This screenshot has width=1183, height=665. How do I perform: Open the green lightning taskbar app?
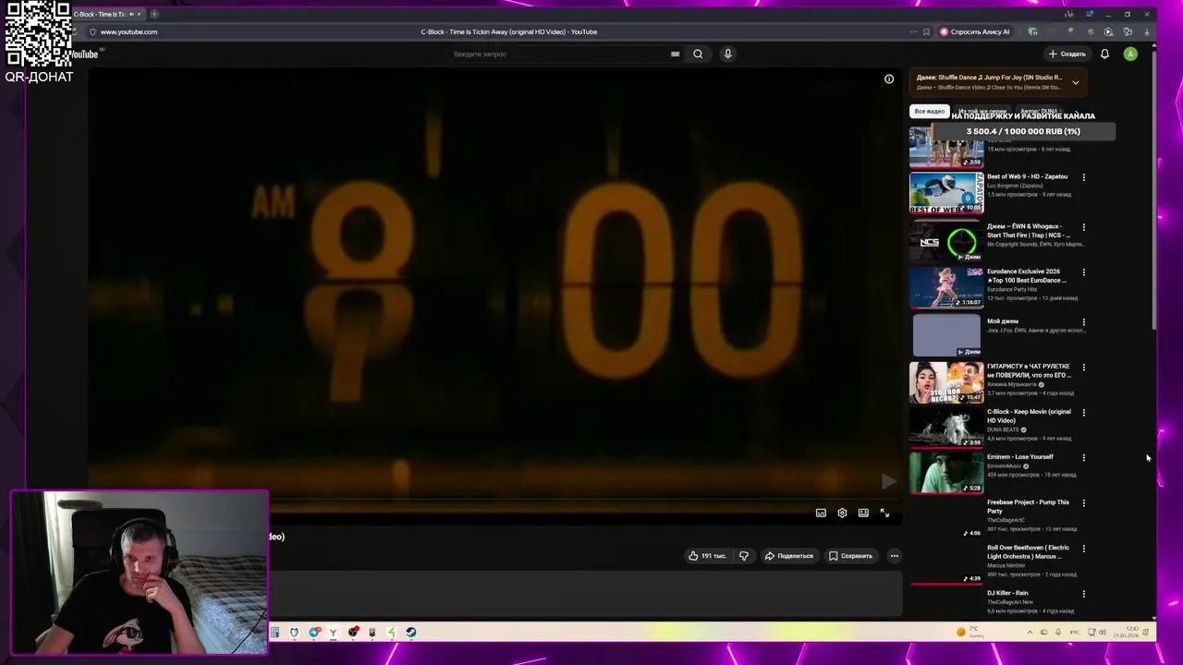click(x=392, y=633)
